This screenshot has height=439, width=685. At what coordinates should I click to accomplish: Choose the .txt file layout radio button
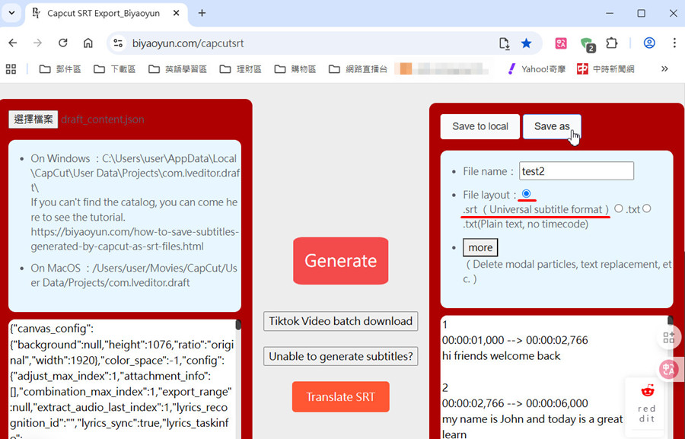click(x=619, y=208)
